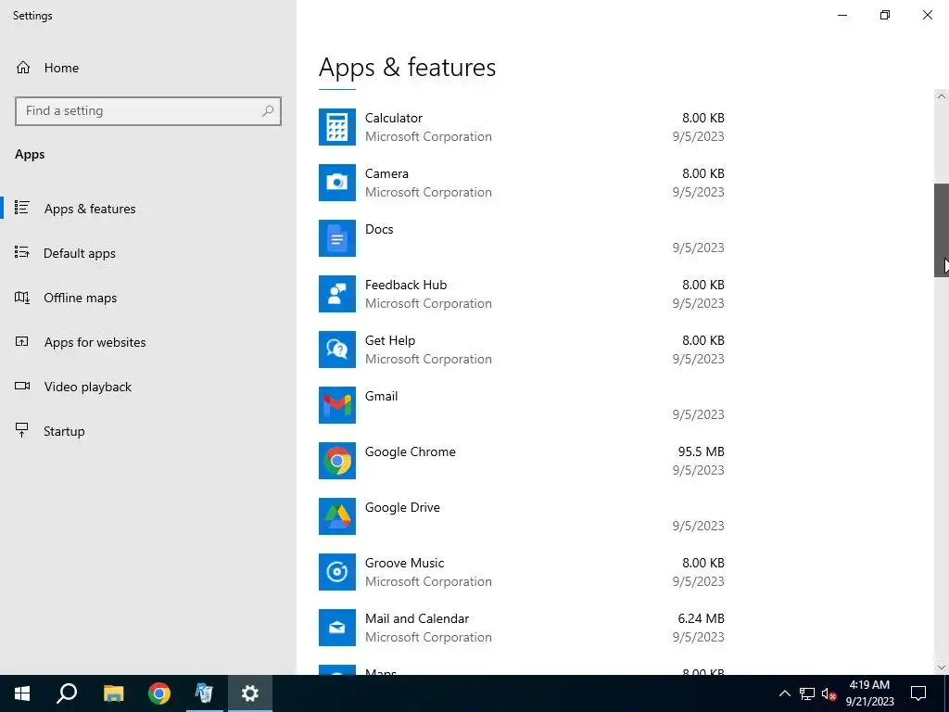Click the vertical scrollbar thumb
Screen dimensions: 949x712
point(942,230)
